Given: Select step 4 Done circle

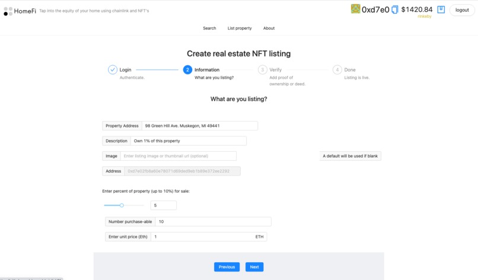Looking at the screenshot, I should pos(337,69).
